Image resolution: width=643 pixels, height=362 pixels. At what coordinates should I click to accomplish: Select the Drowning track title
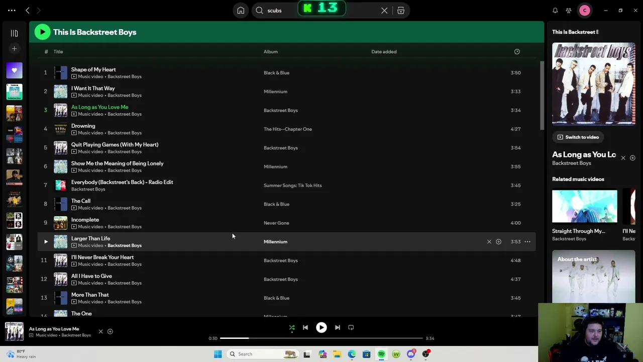point(83,126)
